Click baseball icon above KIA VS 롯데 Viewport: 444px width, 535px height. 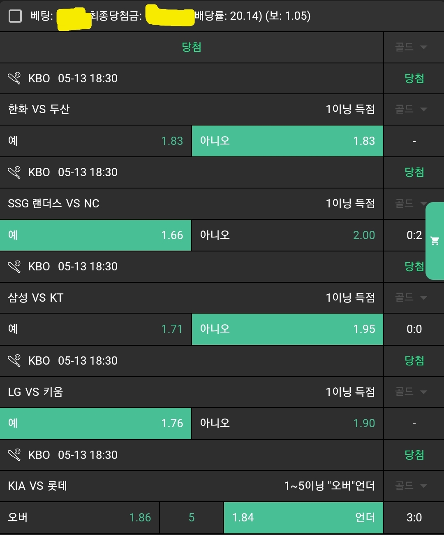[14, 455]
